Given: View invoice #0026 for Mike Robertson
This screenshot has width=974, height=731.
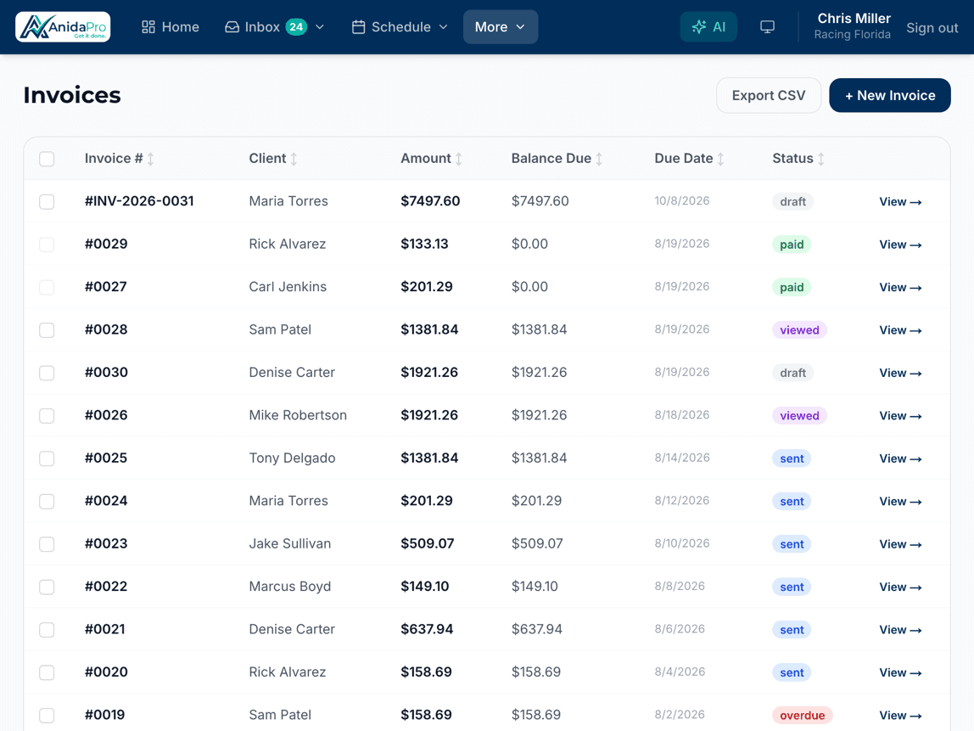Looking at the screenshot, I should (x=900, y=416).
